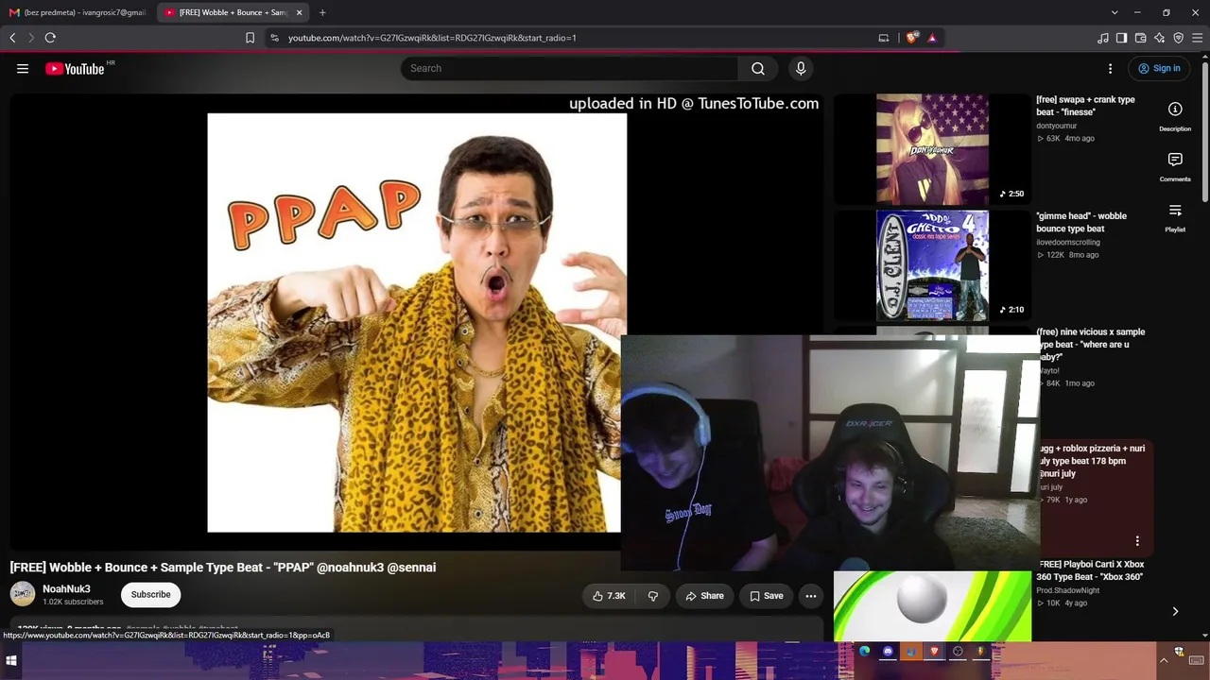1210x680 pixels.
Task: Start voice search with microphone icon
Action: point(801,68)
